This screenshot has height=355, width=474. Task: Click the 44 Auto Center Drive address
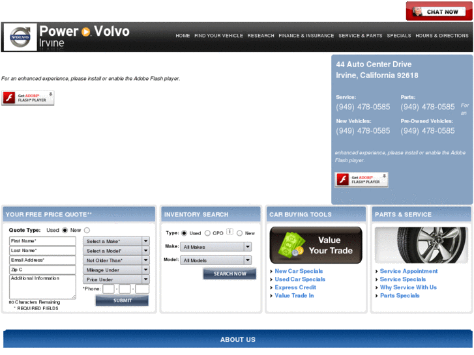click(x=374, y=64)
